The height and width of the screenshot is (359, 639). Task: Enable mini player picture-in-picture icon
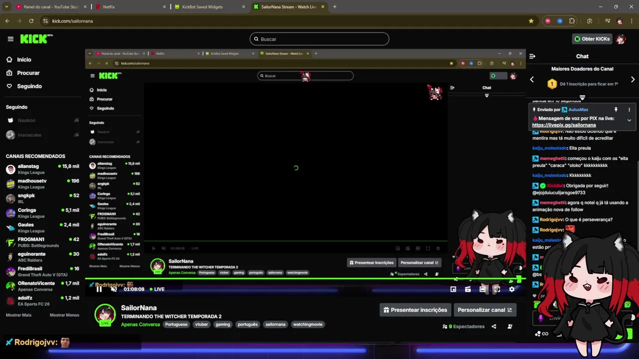453,289
